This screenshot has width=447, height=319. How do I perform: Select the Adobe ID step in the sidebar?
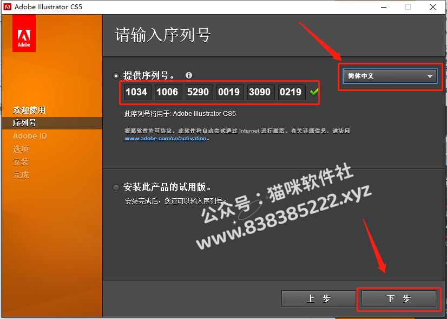(30, 136)
